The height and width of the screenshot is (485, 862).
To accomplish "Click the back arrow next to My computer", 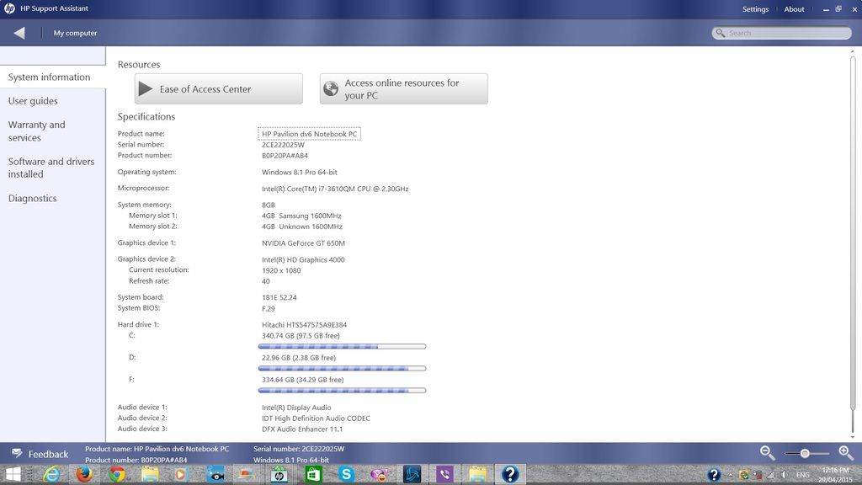I will [x=19, y=33].
